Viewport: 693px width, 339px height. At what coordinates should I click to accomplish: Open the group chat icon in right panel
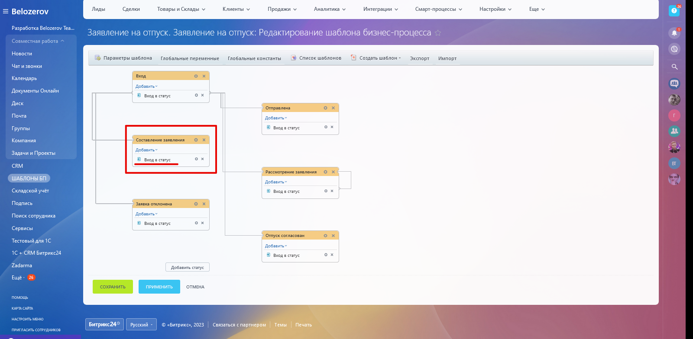[674, 83]
